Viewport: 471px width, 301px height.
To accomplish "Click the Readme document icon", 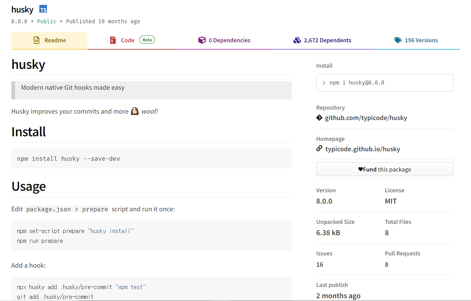I will tap(37, 40).
